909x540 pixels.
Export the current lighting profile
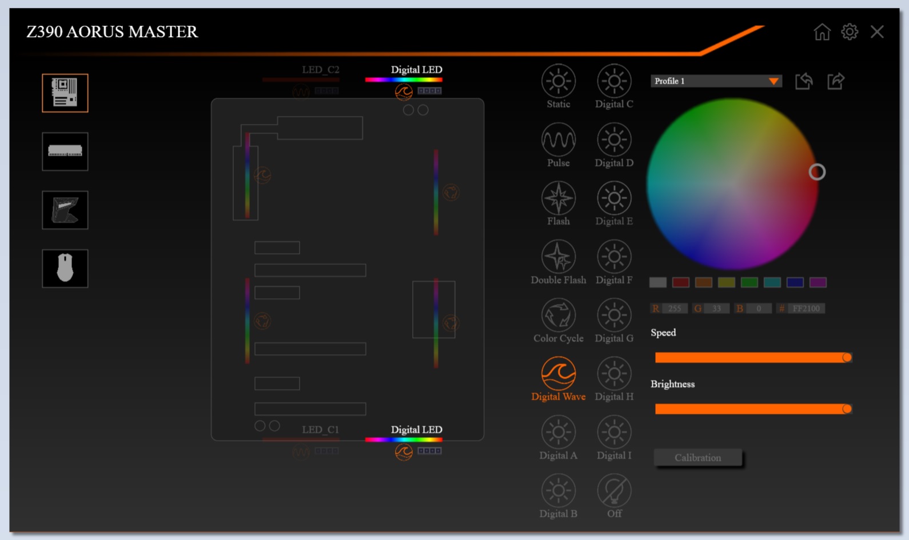point(836,81)
